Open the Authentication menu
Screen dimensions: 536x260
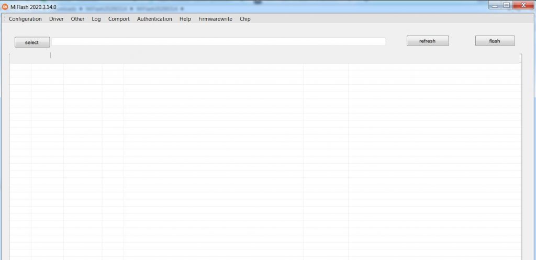[x=154, y=19]
